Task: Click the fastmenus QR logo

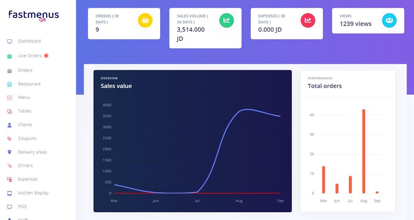Action: pyautogui.click(x=34, y=15)
